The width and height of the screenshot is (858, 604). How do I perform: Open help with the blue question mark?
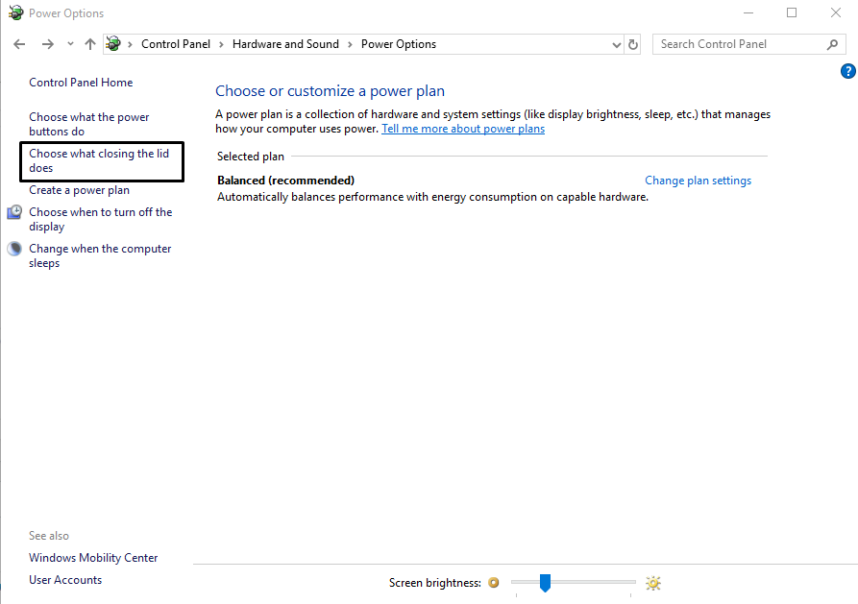pos(848,71)
